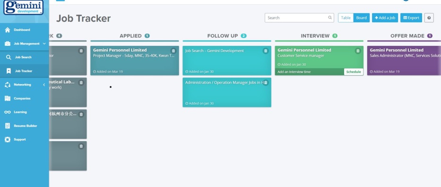Viewport: 441px width, 187px height.
Task: Click the INTERVIEW column header
Action: (315, 36)
